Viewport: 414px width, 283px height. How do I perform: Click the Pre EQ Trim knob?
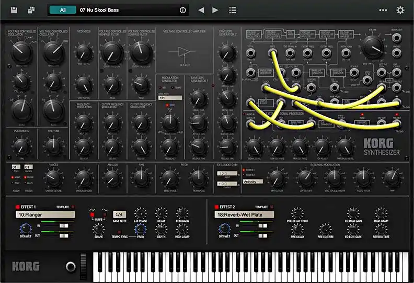(326, 229)
